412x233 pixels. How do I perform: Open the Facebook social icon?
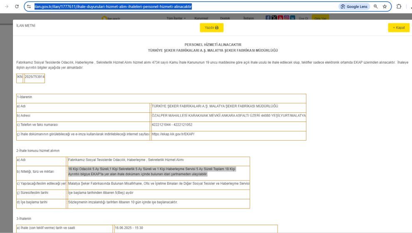(x=268, y=17)
